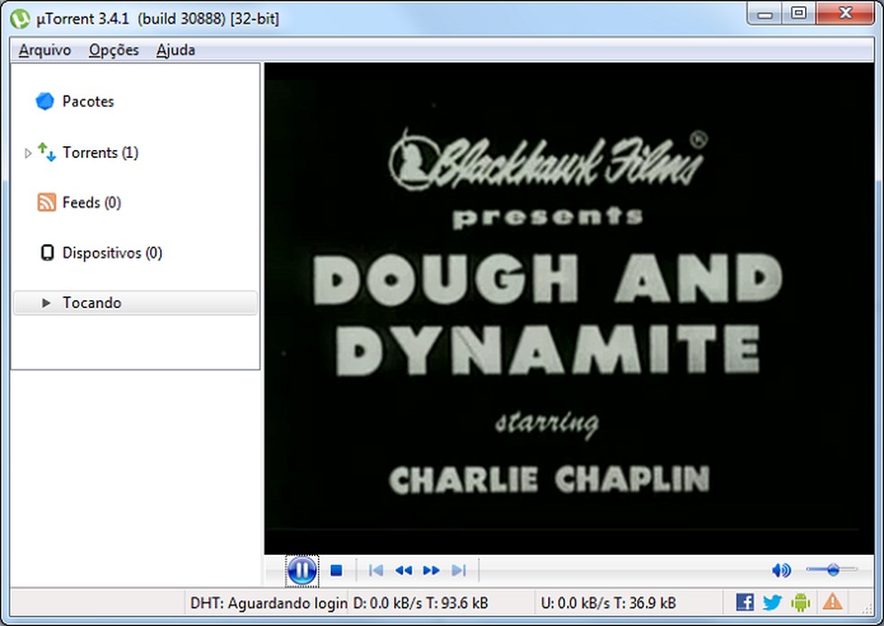Click the upload speed status U: 0.0 kB/s
Image resolution: width=884 pixels, height=626 pixels.
coord(607,603)
